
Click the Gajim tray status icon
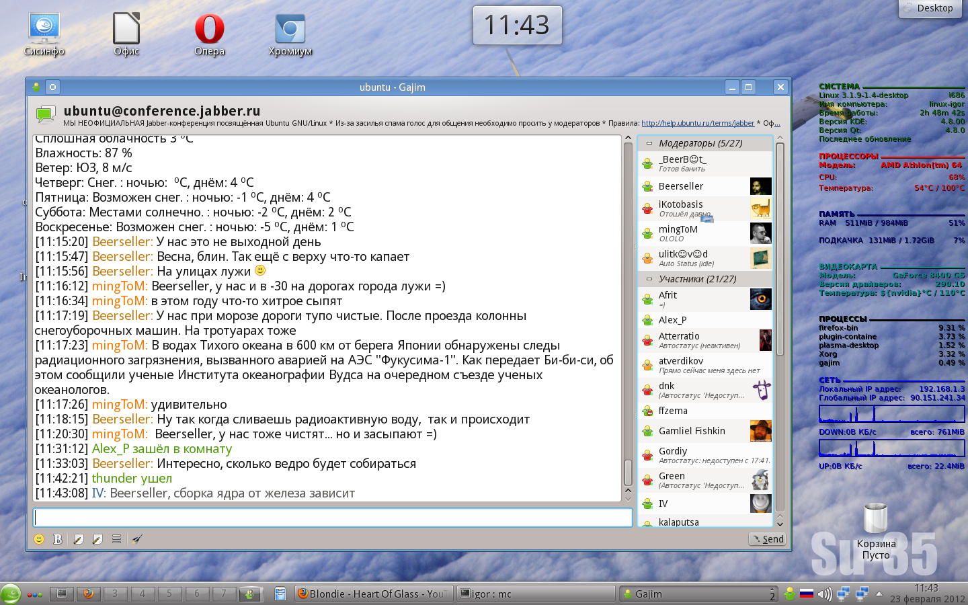[790, 594]
